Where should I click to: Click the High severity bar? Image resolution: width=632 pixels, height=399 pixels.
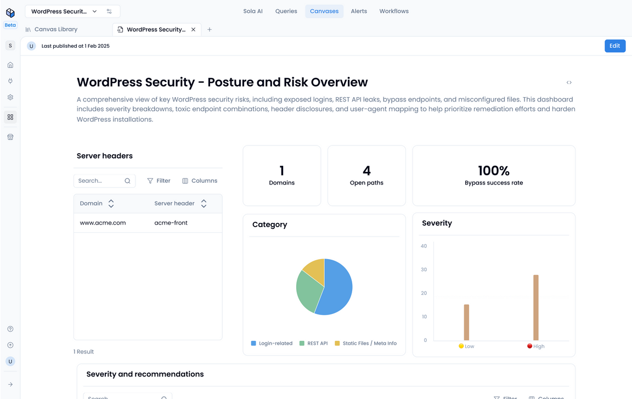(535, 307)
